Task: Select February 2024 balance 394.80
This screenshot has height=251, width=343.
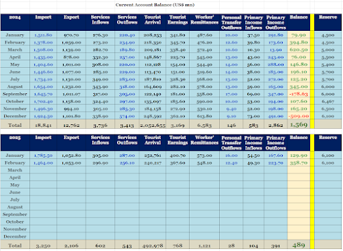Action: tap(298, 43)
